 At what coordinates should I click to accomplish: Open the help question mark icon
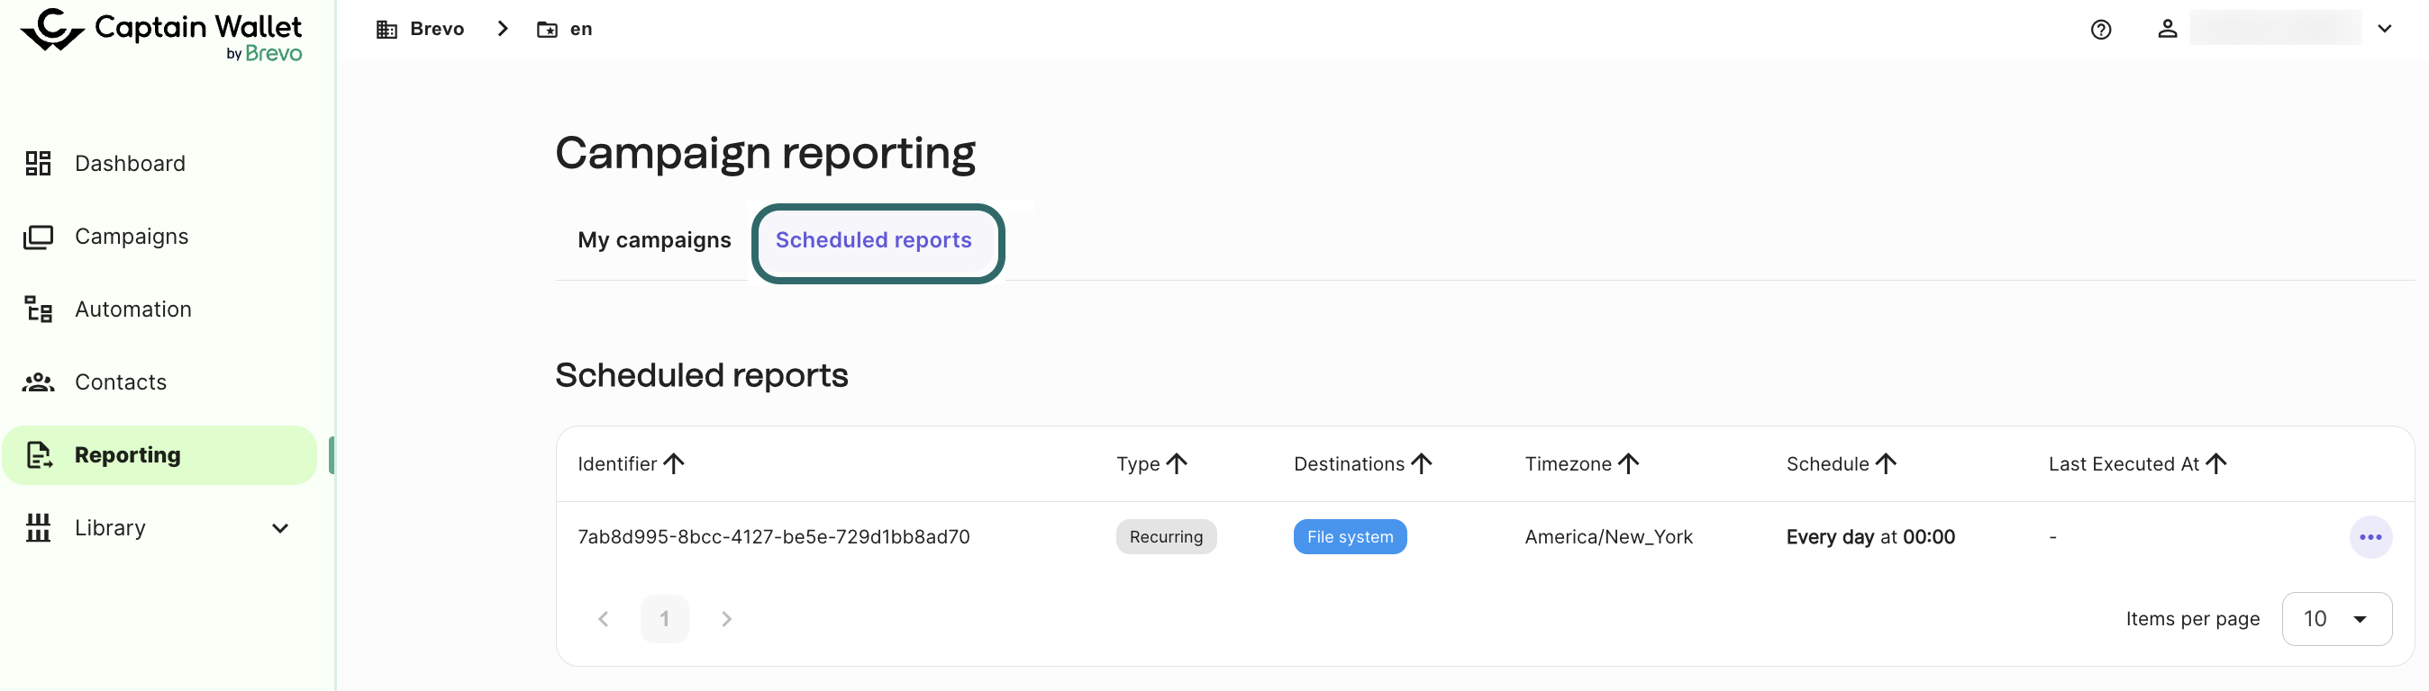pyautogui.click(x=2100, y=29)
